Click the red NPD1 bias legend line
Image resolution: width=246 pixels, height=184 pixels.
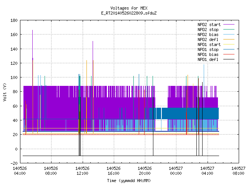tap(229, 54)
